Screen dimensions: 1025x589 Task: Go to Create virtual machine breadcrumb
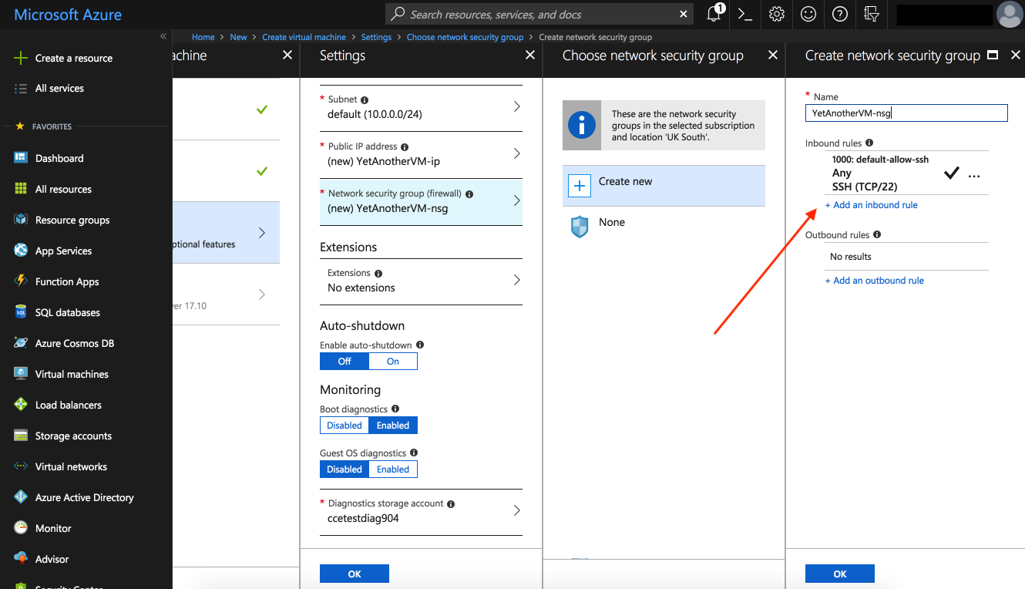click(304, 37)
